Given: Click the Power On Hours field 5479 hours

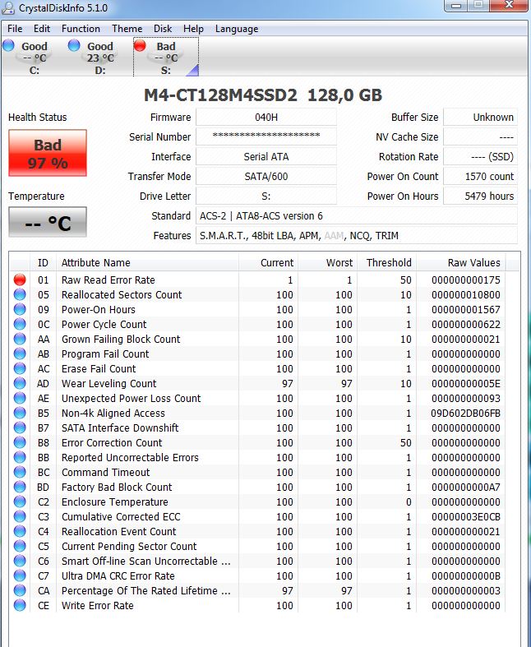Looking at the screenshot, I should click(480, 196).
